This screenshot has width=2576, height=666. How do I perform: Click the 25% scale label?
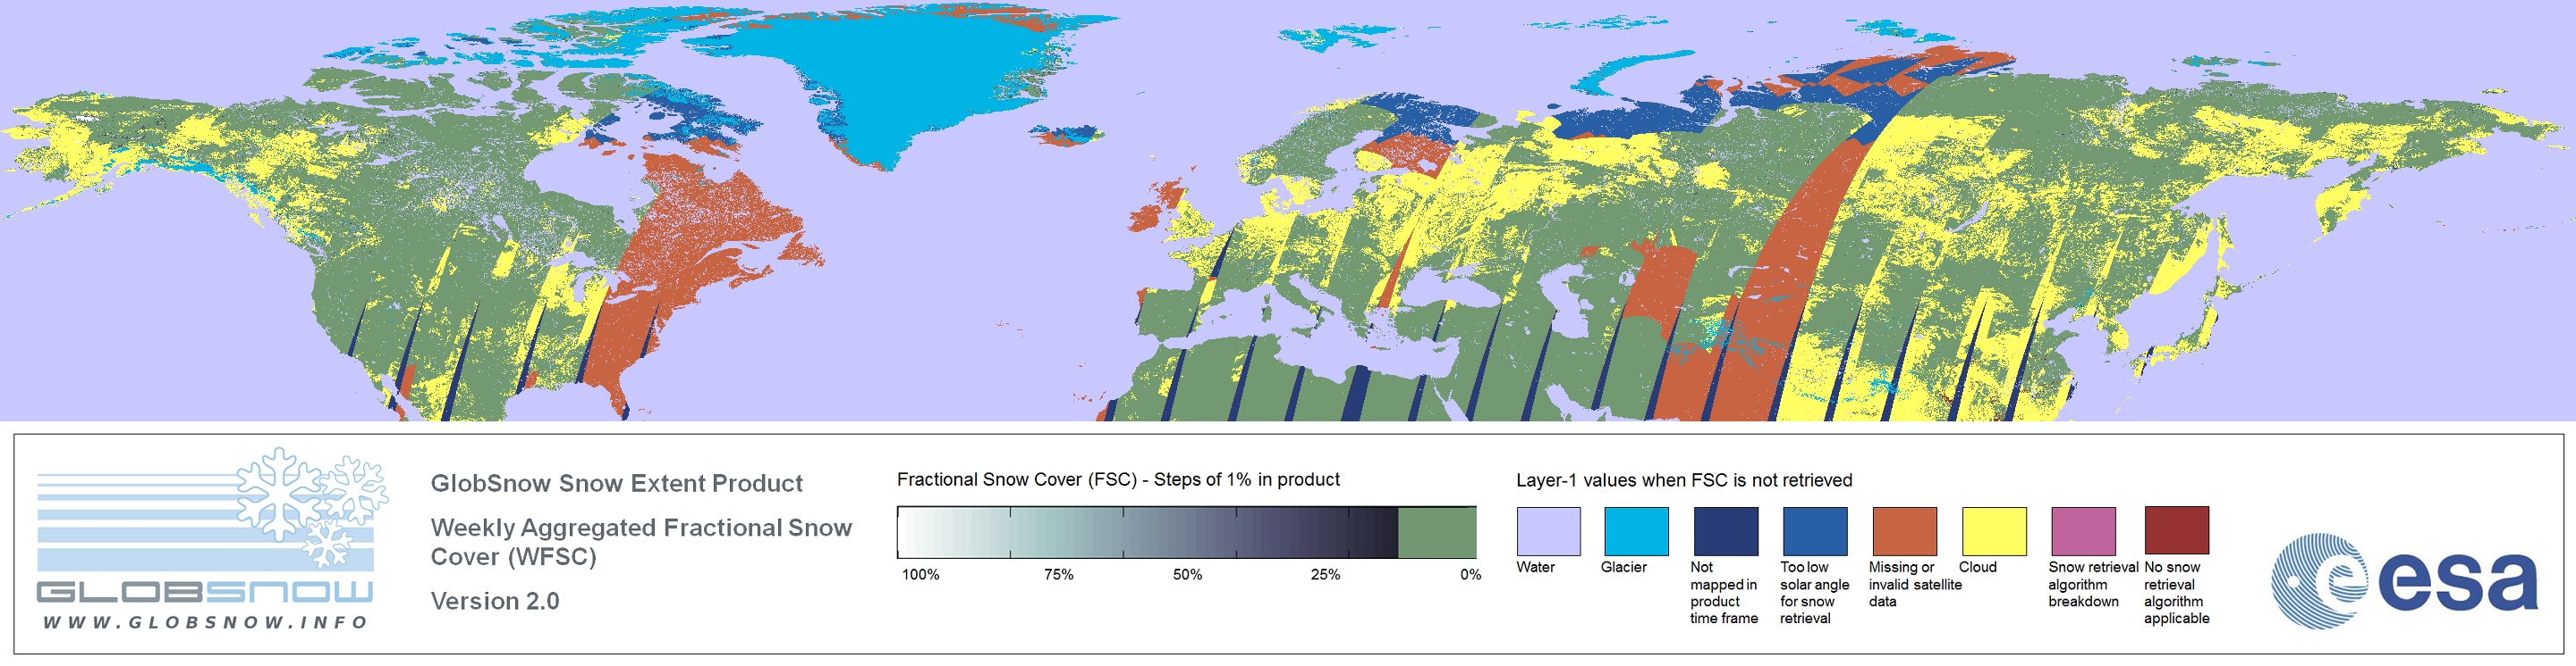pos(1325,574)
